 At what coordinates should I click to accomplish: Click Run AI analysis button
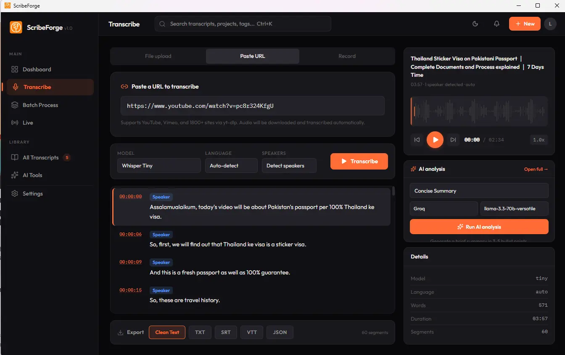[x=479, y=227]
